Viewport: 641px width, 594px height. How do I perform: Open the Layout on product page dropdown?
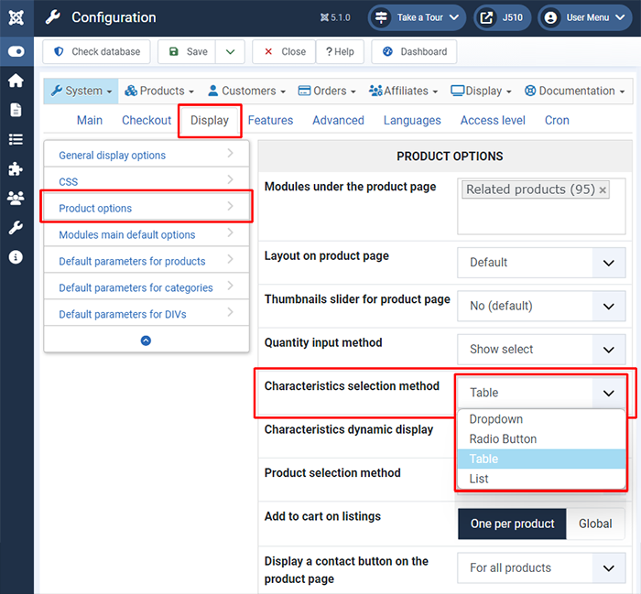click(x=541, y=263)
